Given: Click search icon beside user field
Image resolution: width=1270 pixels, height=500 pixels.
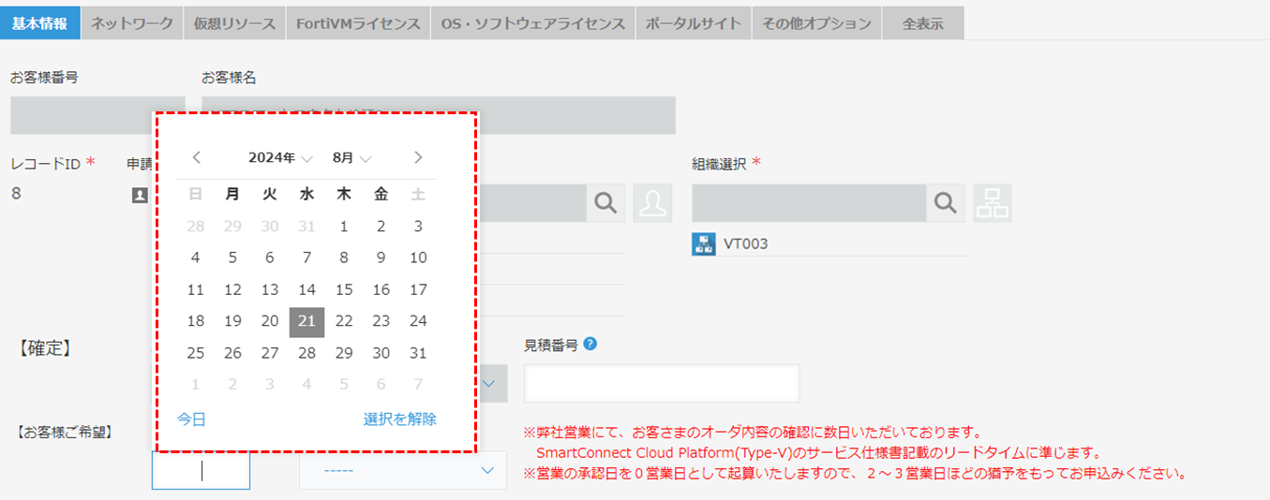Looking at the screenshot, I should pos(606,202).
